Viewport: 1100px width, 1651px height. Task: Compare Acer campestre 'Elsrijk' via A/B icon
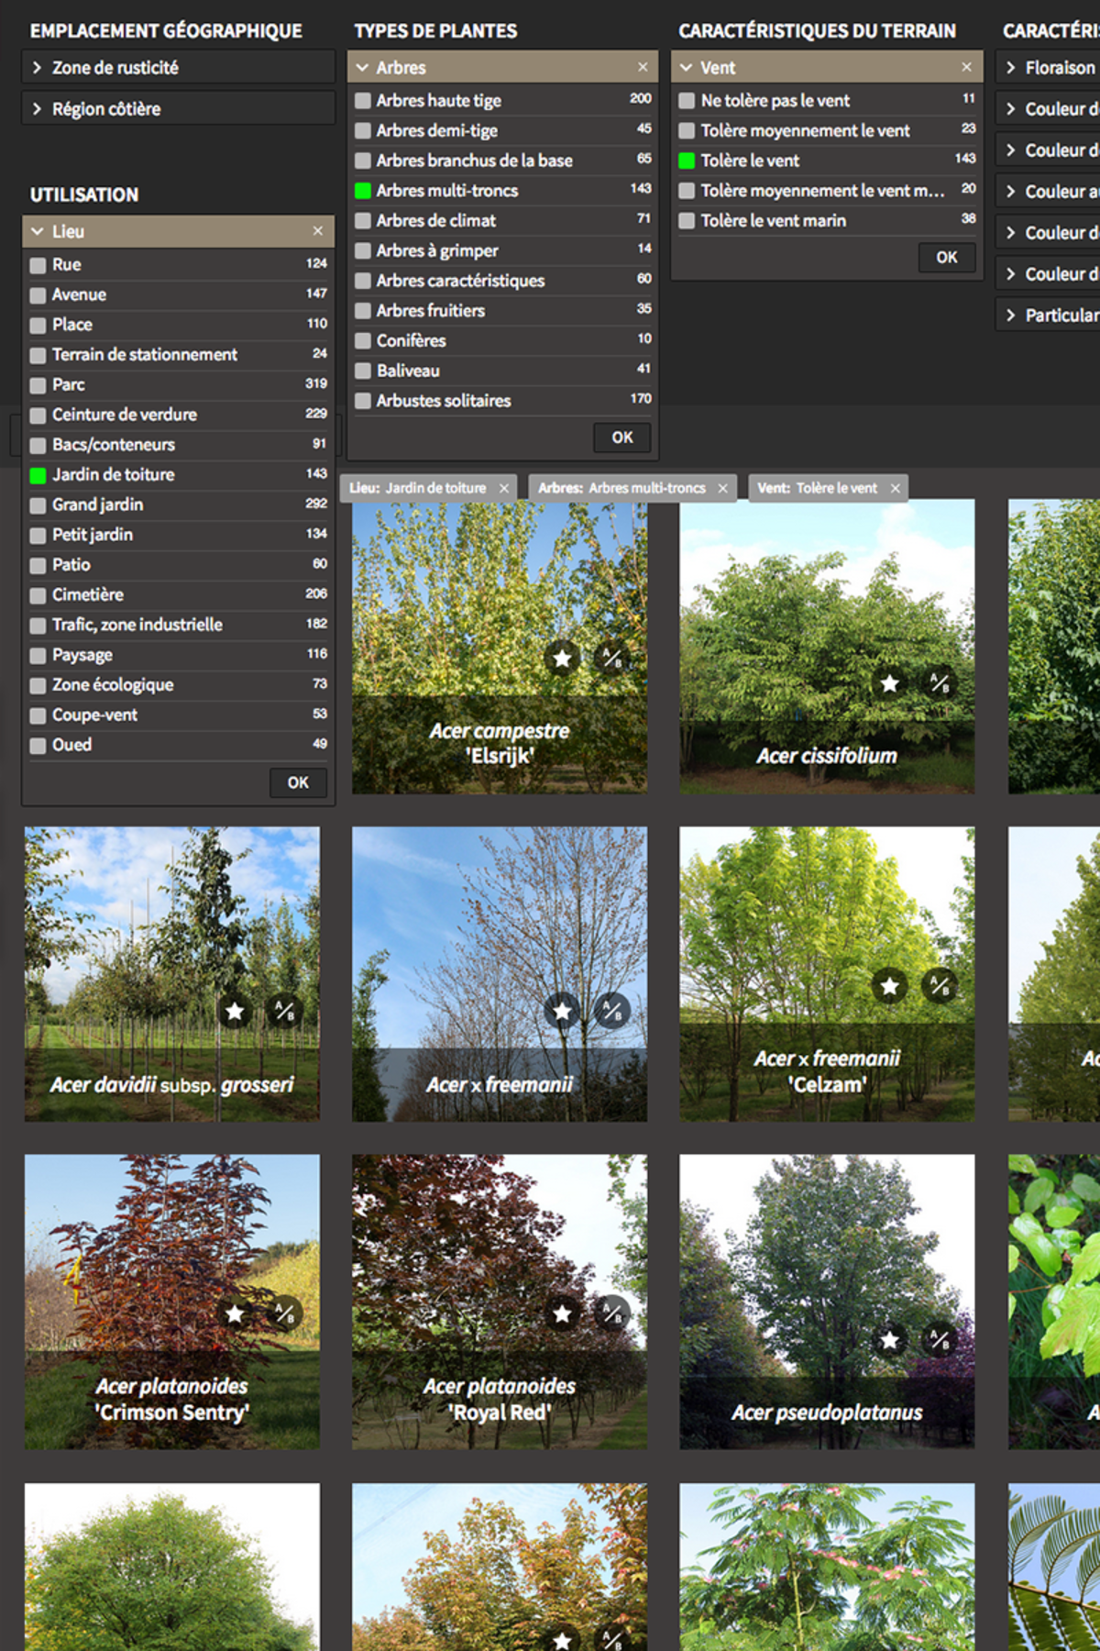[611, 658]
